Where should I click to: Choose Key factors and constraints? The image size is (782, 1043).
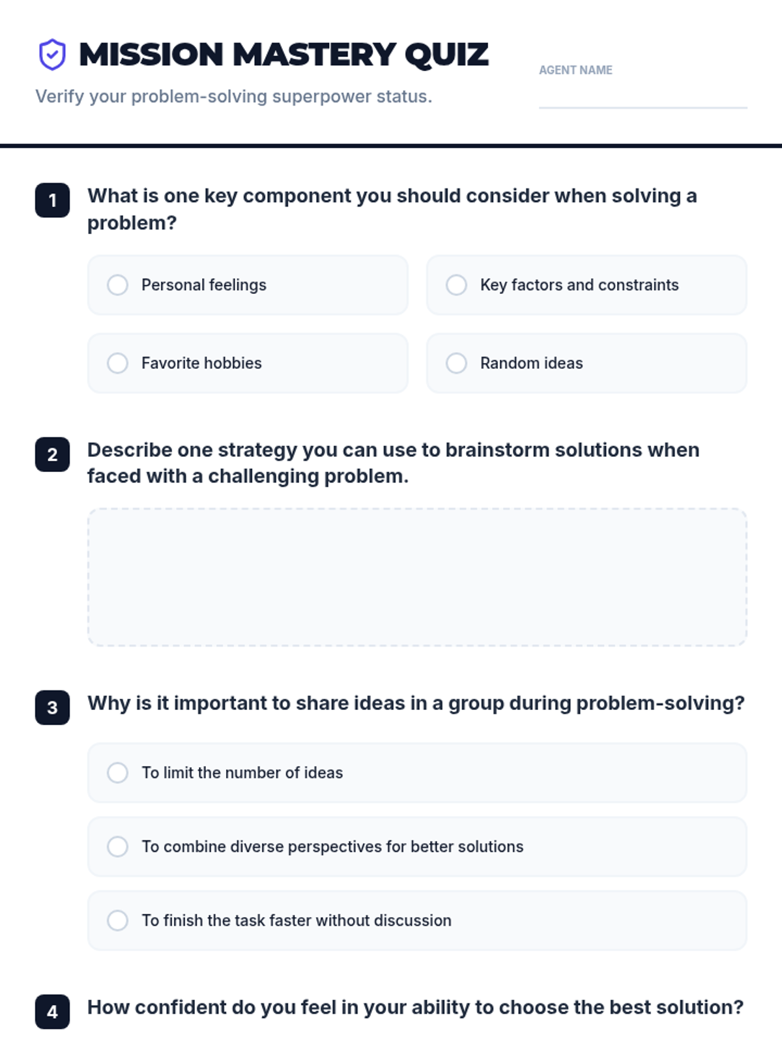pyautogui.click(x=586, y=285)
